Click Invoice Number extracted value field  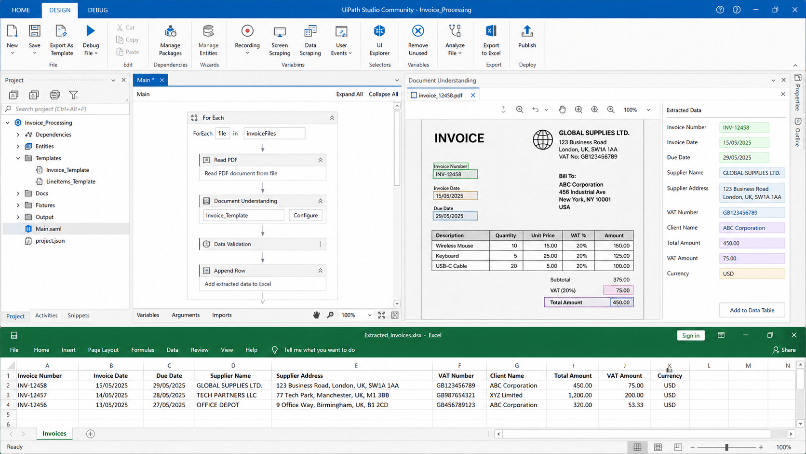tap(744, 128)
